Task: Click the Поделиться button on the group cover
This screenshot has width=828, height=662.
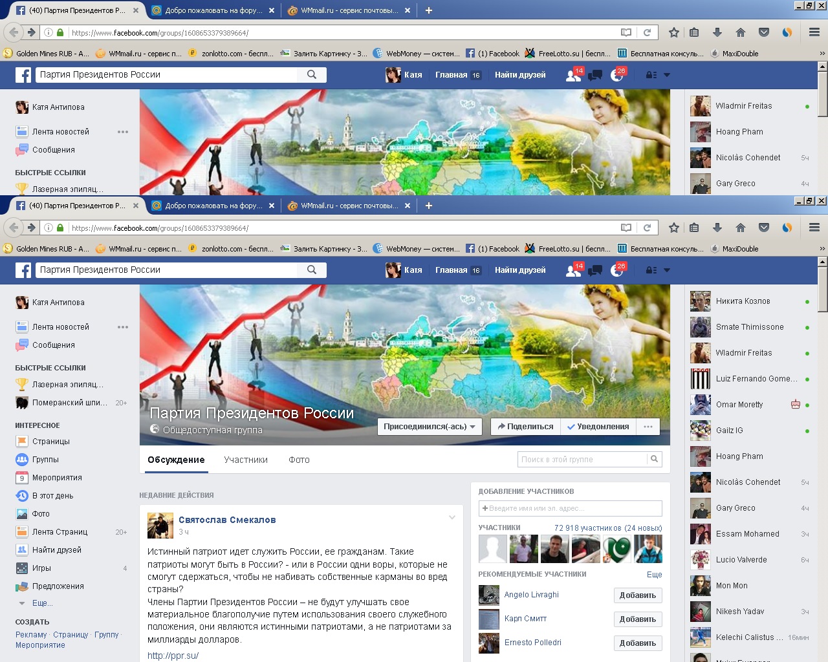Action: pyautogui.click(x=525, y=427)
